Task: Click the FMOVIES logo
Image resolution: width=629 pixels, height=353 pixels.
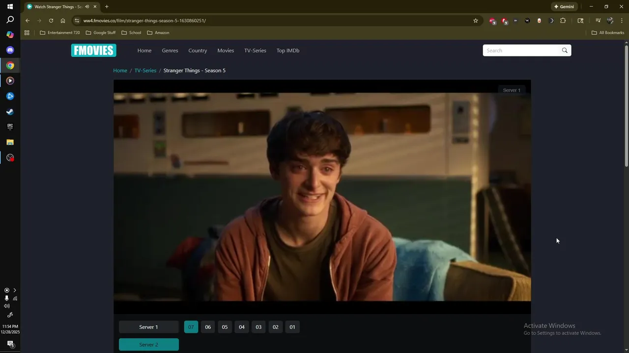Action: (x=93, y=50)
